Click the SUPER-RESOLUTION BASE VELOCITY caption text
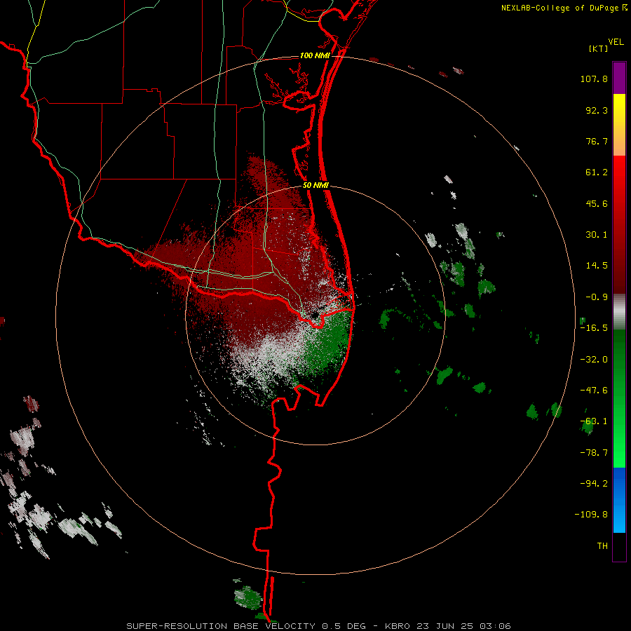The height and width of the screenshot is (631, 631). [x=222, y=626]
